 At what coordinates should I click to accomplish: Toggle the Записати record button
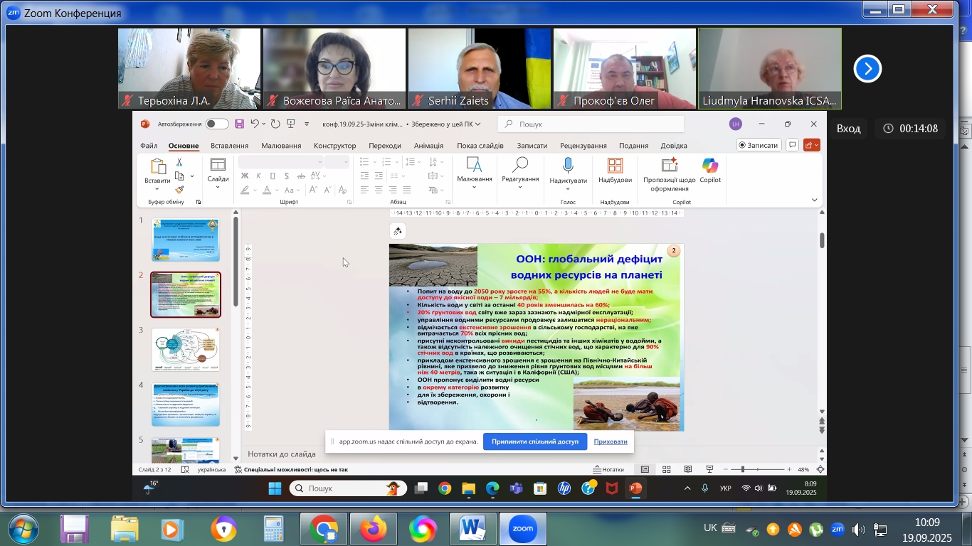coord(758,145)
